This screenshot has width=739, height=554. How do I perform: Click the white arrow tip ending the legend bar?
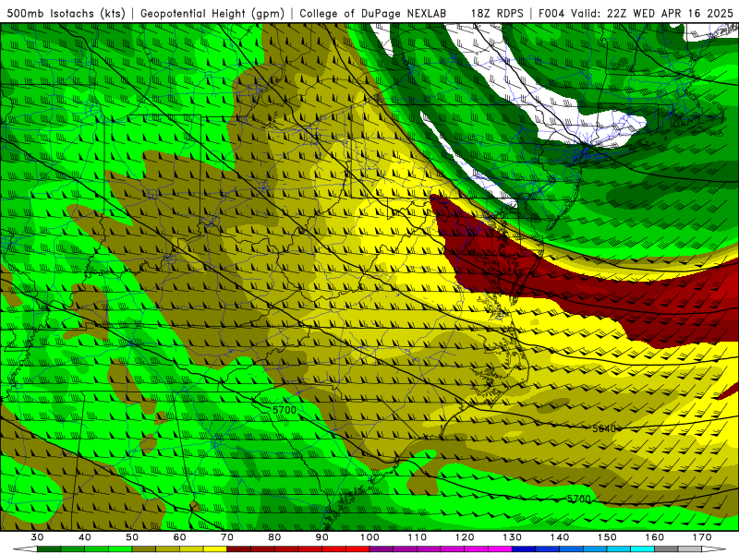tap(714, 549)
